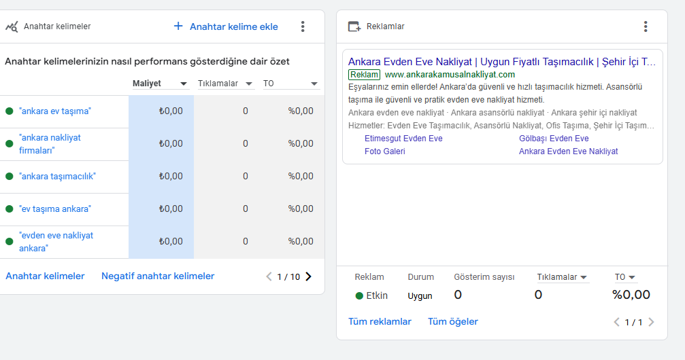The height and width of the screenshot is (360, 685).
Task: Click the www.ankarakamusalnakliyat.com URL
Action: (450, 75)
